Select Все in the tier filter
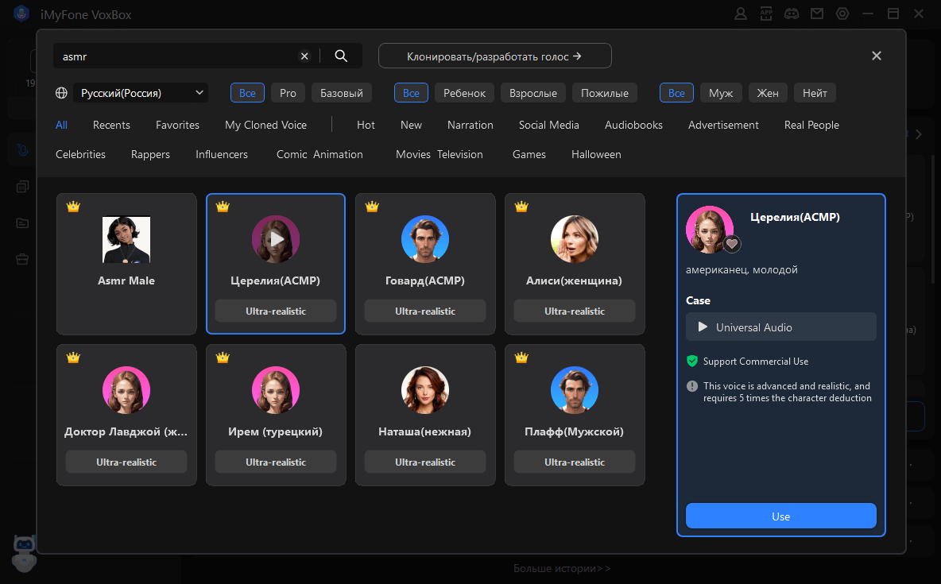 click(x=247, y=93)
